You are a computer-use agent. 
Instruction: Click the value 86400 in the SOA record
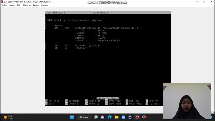(x=81, y=35)
